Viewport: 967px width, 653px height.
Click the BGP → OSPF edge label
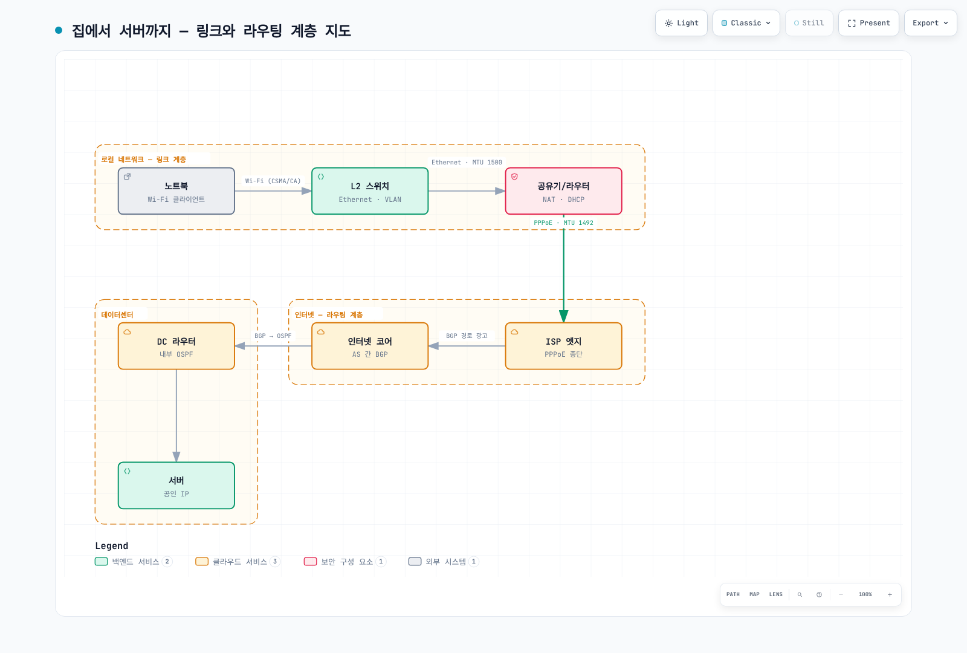tap(273, 336)
